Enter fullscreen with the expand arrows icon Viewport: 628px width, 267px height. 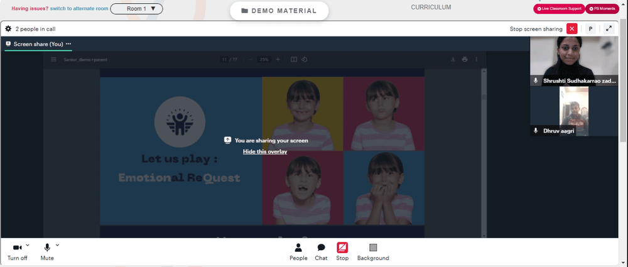tap(609, 29)
